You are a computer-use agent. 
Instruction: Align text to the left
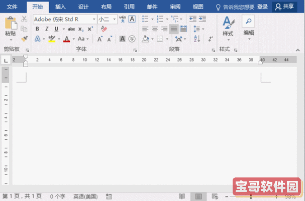point(145,29)
